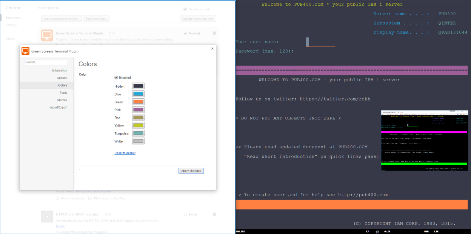Select Import/Export in the plugin sidebar
Viewport: 471px width, 234px height.
tap(58, 107)
